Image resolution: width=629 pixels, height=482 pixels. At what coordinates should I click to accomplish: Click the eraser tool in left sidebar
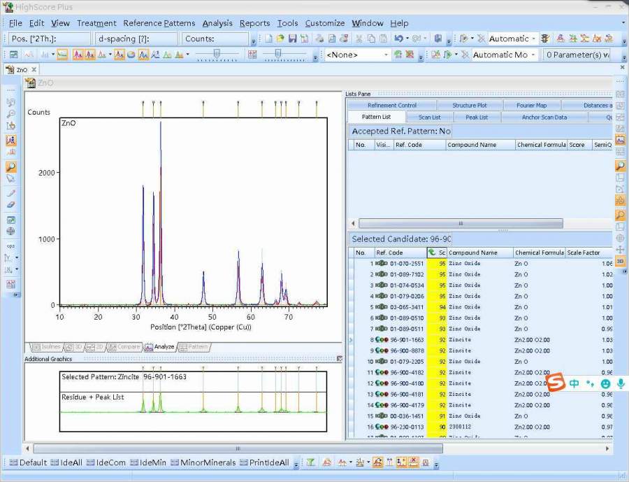(x=10, y=204)
